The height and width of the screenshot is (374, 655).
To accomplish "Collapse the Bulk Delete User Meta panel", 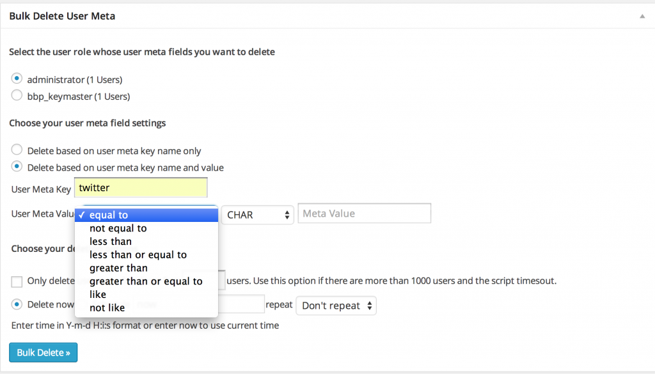I will (x=642, y=16).
